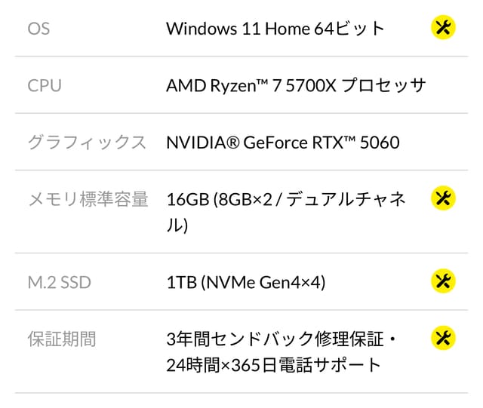This screenshot has height=408, width=483.
Task: Open the 保証期間 customization wrench icon
Action: click(443, 338)
